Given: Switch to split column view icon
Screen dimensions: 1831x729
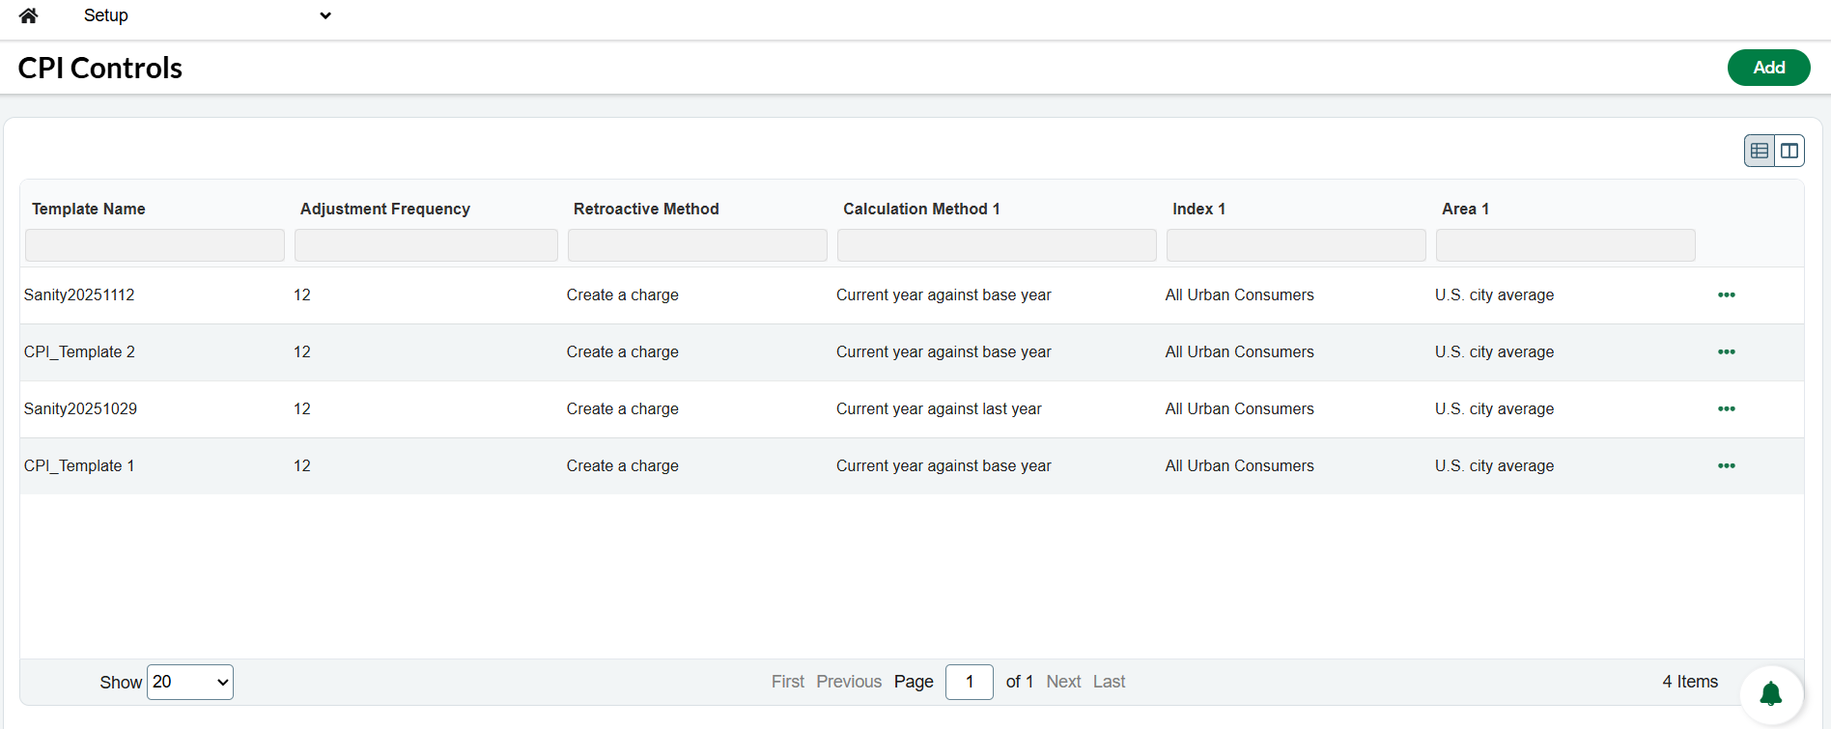Looking at the screenshot, I should (x=1789, y=151).
